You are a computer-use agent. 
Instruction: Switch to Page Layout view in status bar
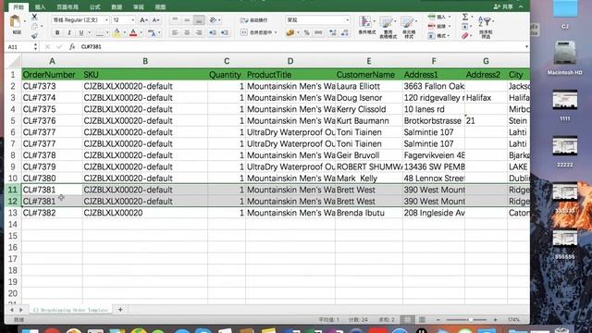[422, 320]
